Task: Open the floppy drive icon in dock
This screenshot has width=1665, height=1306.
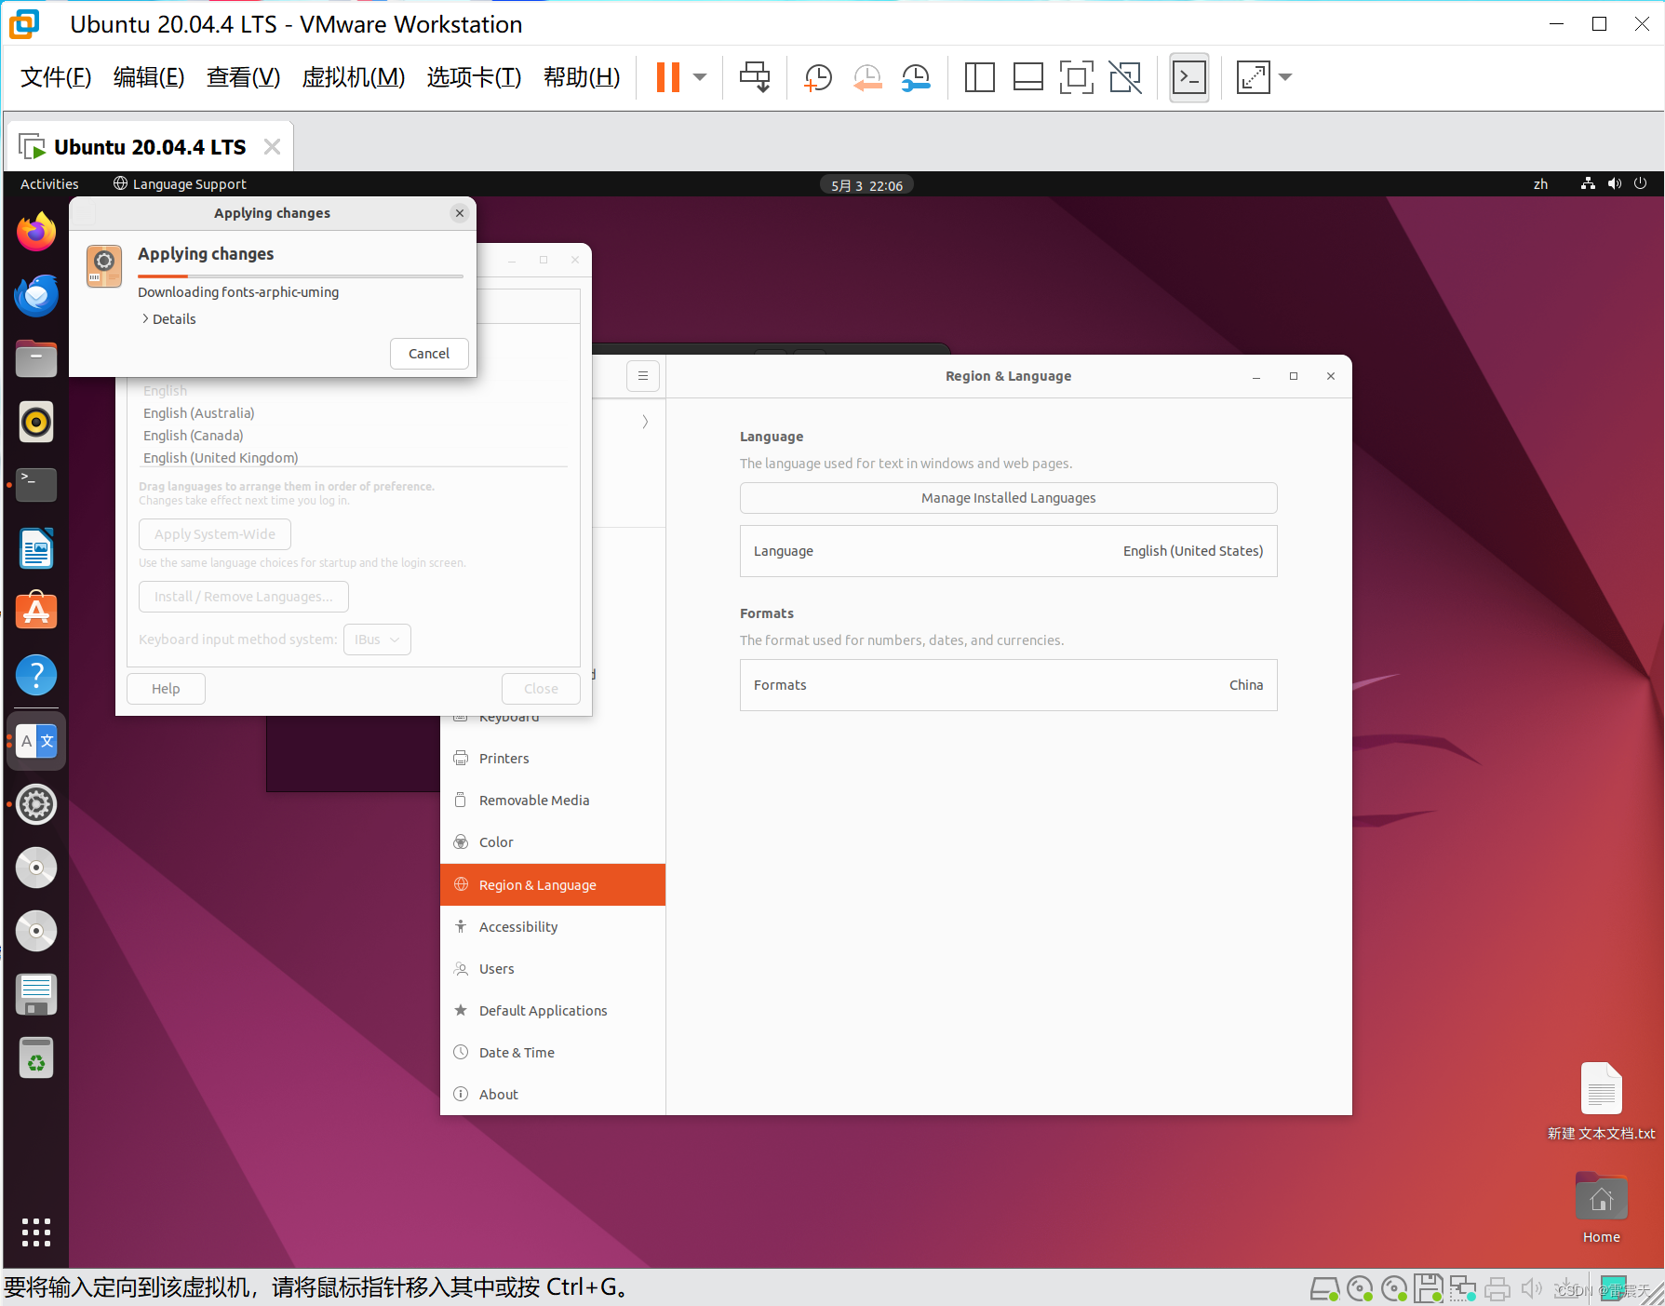Action: click(x=36, y=994)
